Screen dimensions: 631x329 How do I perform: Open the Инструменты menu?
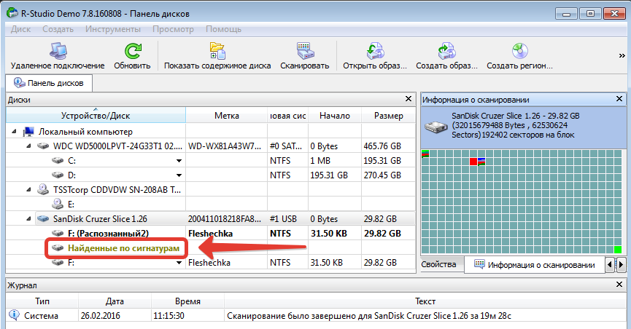coord(112,29)
